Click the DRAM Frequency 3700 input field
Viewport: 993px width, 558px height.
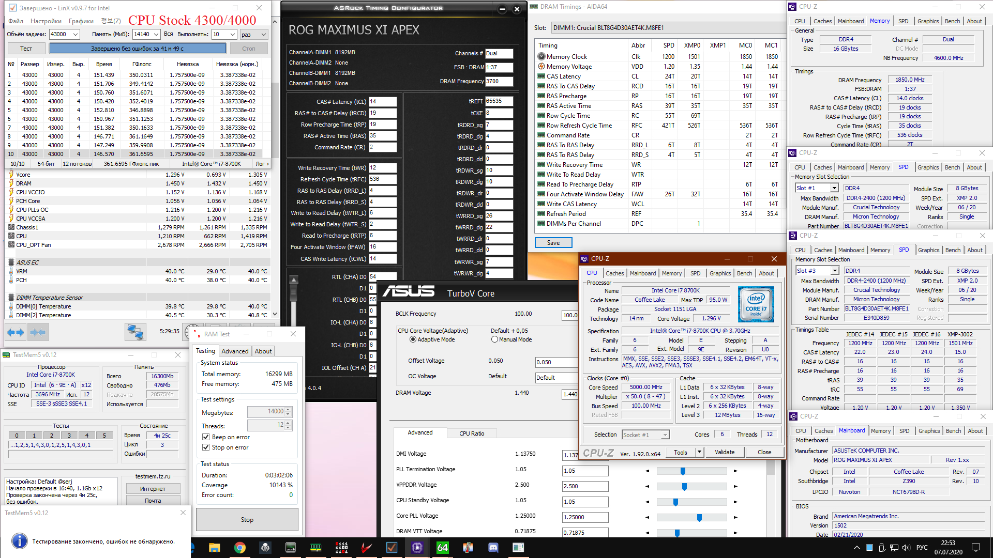click(x=499, y=81)
